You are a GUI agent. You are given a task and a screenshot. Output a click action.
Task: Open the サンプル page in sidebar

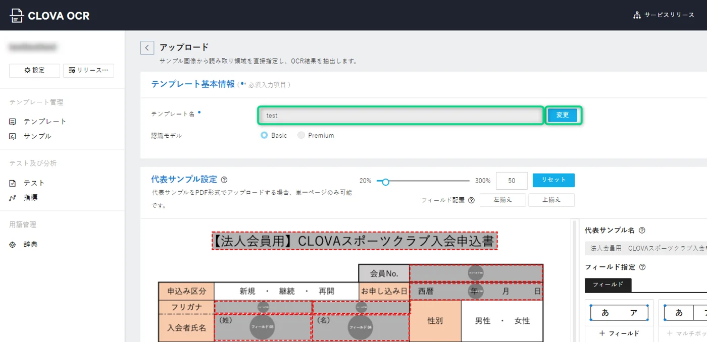point(37,136)
